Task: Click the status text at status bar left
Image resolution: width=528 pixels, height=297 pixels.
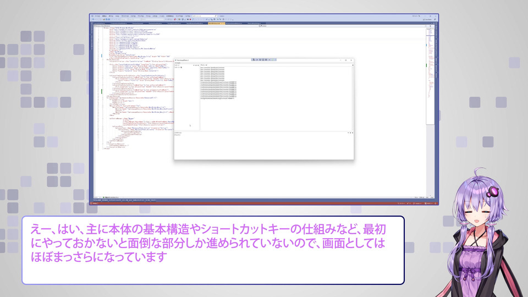Action: click(95, 204)
